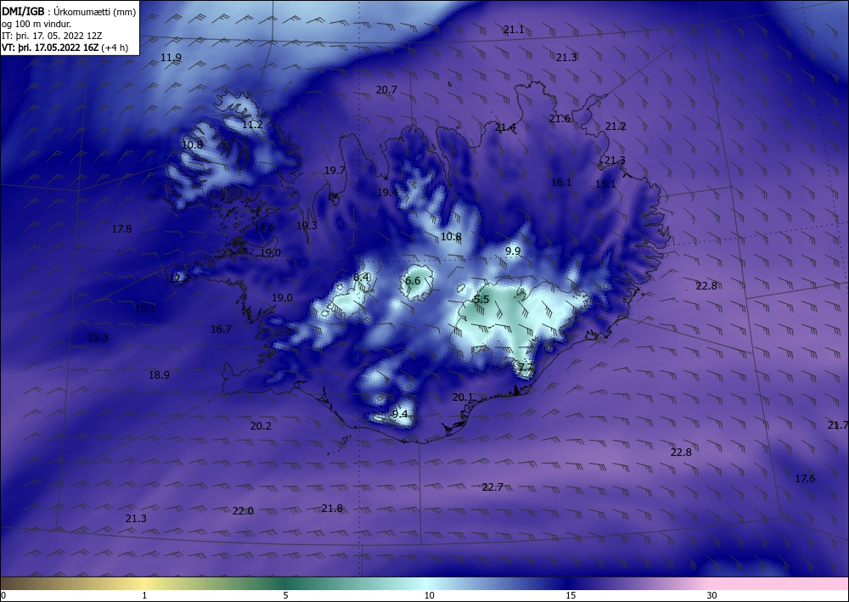Click the 5.5 value on the large glacier
The image size is (849, 602).
[x=481, y=300]
